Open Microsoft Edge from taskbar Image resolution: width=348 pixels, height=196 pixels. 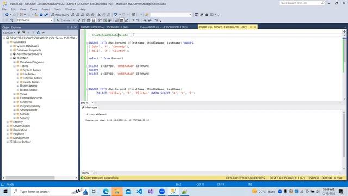click(x=105, y=191)
